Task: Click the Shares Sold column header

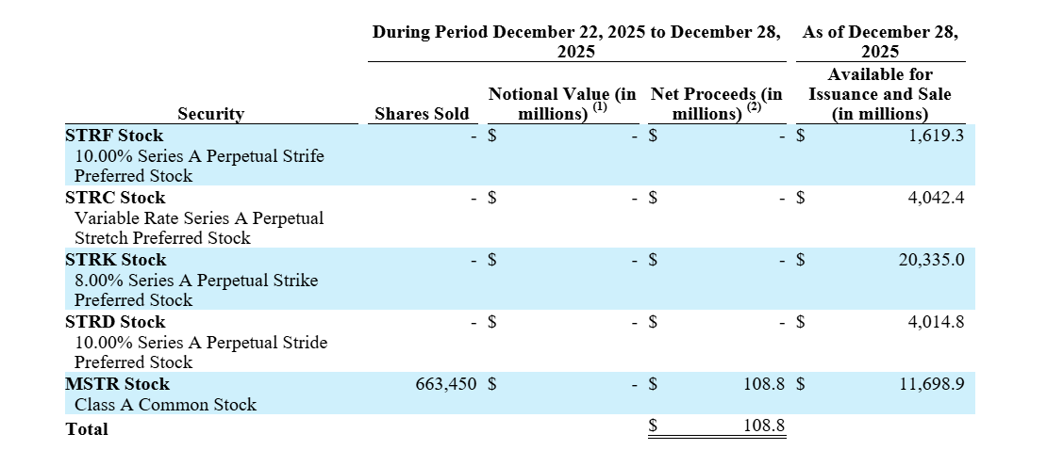Action: click(422, 114)
